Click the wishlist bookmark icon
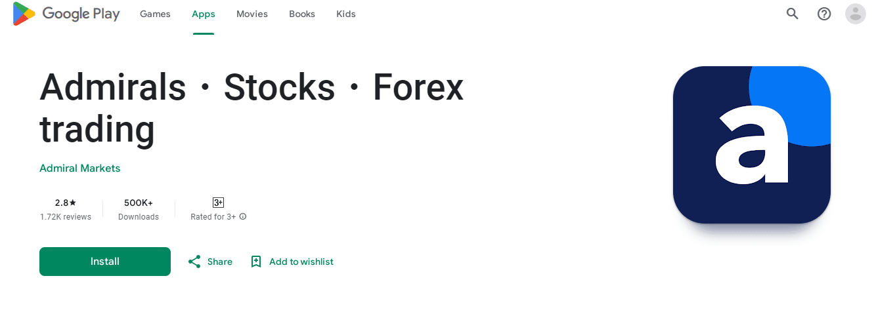 (x=256, y=262)
